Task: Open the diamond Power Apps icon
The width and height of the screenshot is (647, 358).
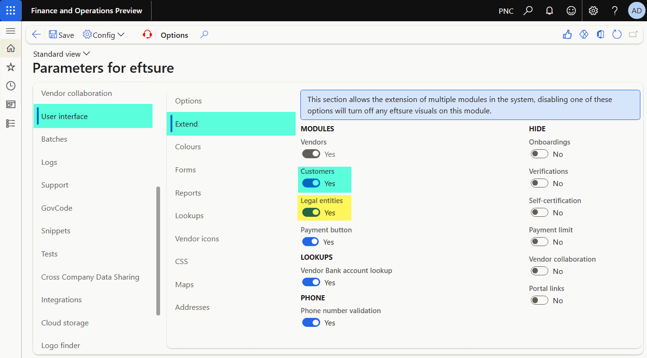Action: [584, 34]
